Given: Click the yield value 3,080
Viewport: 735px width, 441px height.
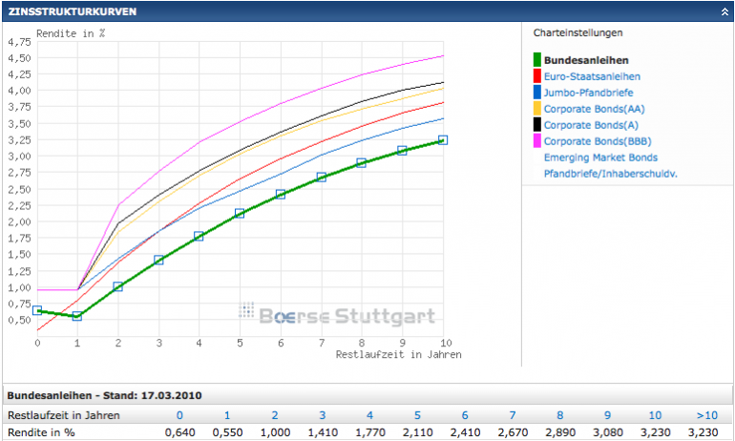Looking at the screenshot, I should point(608,432).
